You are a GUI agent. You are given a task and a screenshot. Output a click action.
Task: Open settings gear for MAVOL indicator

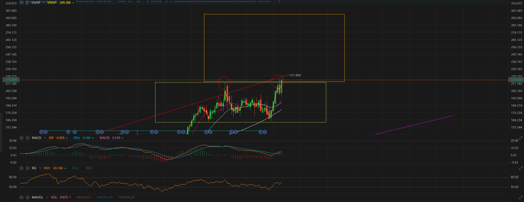[x=22, y=198]
